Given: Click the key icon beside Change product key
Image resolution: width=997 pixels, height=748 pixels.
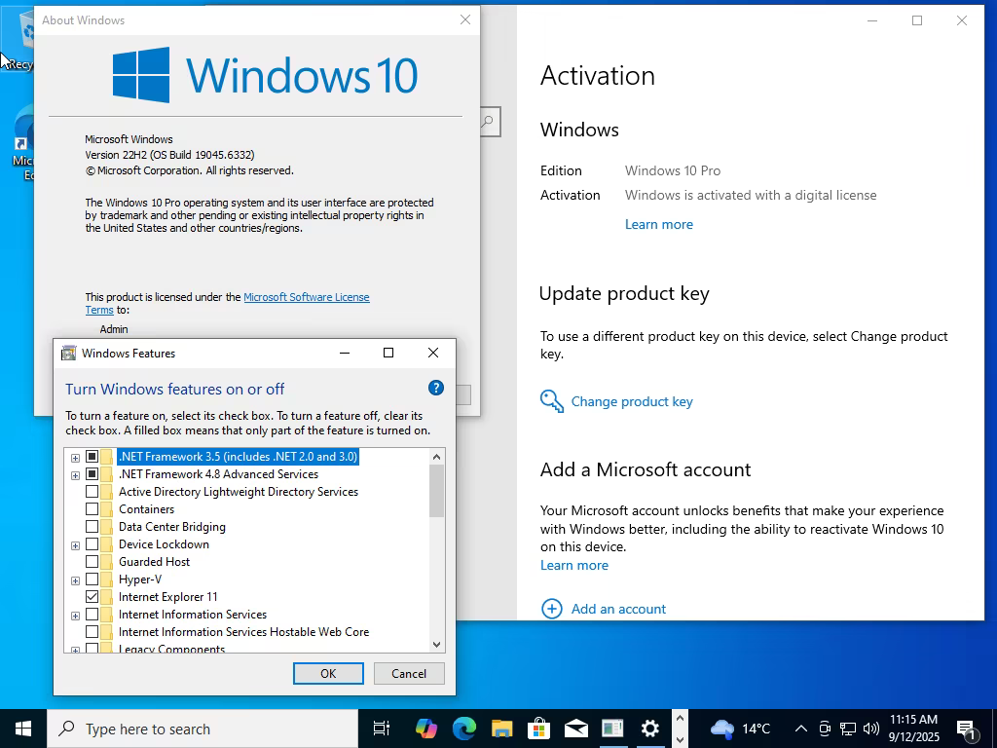Looking at the screenshot, I should pyautogui.click(x=552, y=401).
